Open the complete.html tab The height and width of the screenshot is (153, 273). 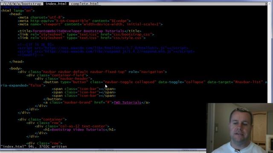84,4
